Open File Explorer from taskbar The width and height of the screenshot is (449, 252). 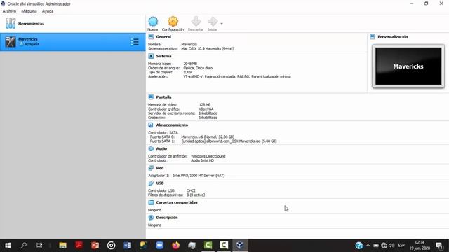click(62, 245)
